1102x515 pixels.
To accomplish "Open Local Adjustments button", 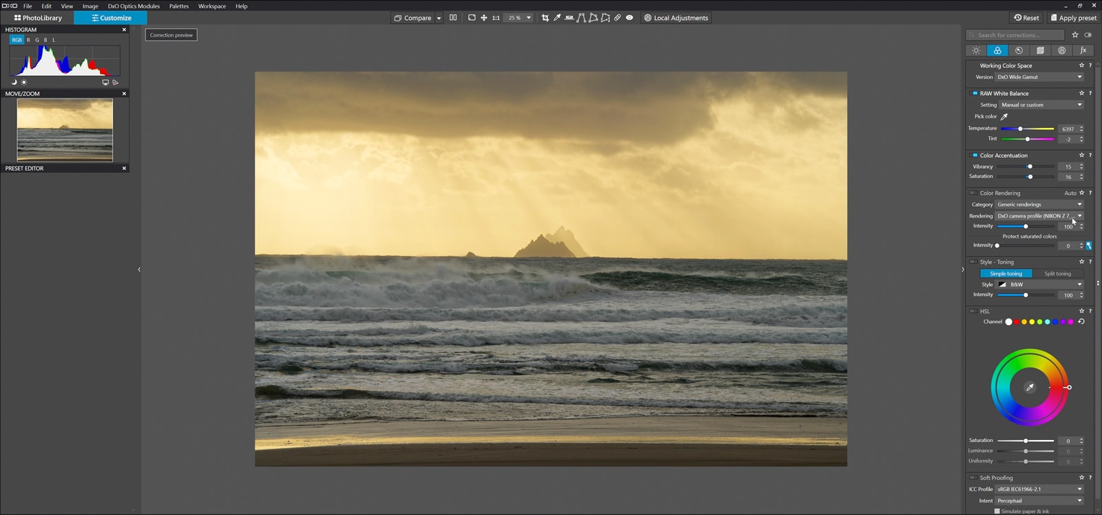I will click(676, 18).
